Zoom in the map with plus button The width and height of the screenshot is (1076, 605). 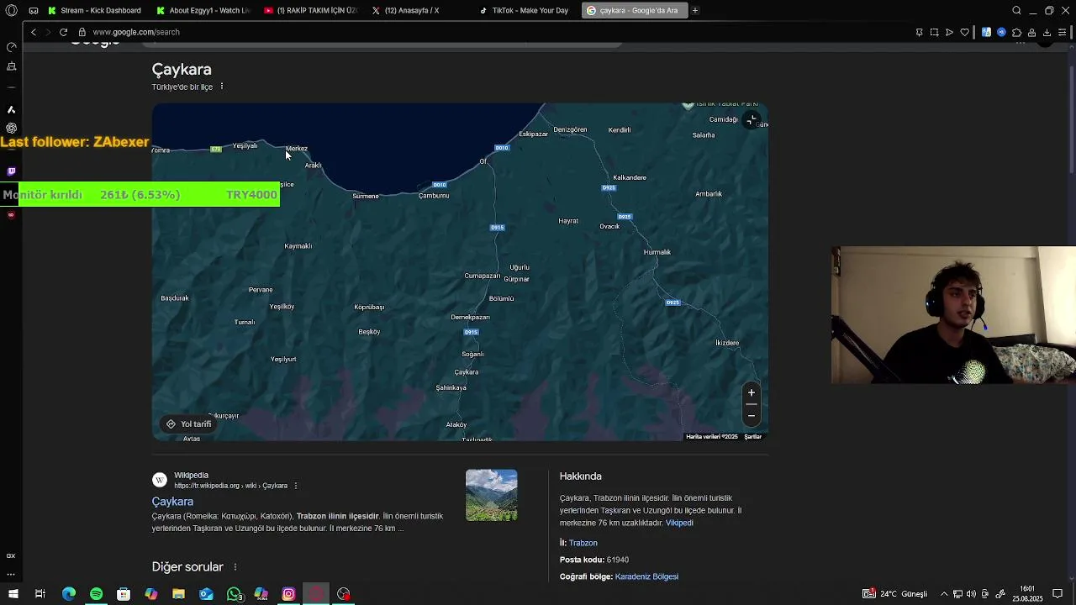pos(752,392)
